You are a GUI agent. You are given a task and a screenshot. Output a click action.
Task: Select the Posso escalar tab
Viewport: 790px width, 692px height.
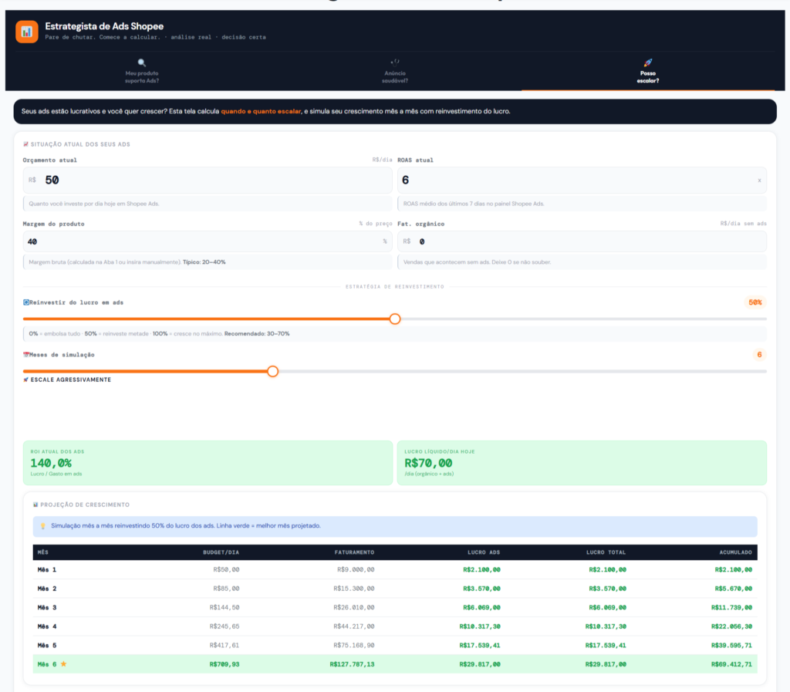click(648, 71)
